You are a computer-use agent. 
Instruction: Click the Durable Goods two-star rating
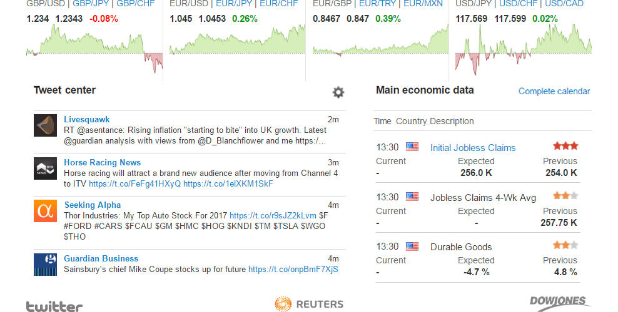point(565,245)
